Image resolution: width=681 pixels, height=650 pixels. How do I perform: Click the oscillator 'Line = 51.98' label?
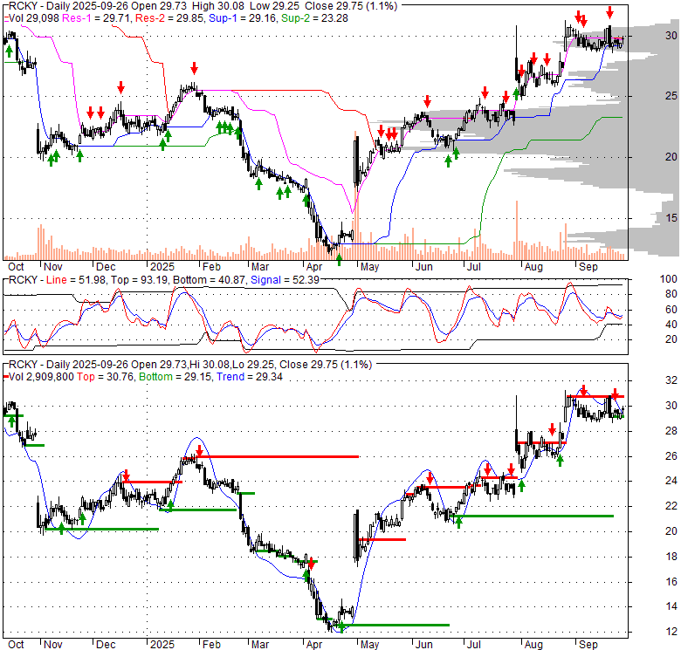coord(76,280)
